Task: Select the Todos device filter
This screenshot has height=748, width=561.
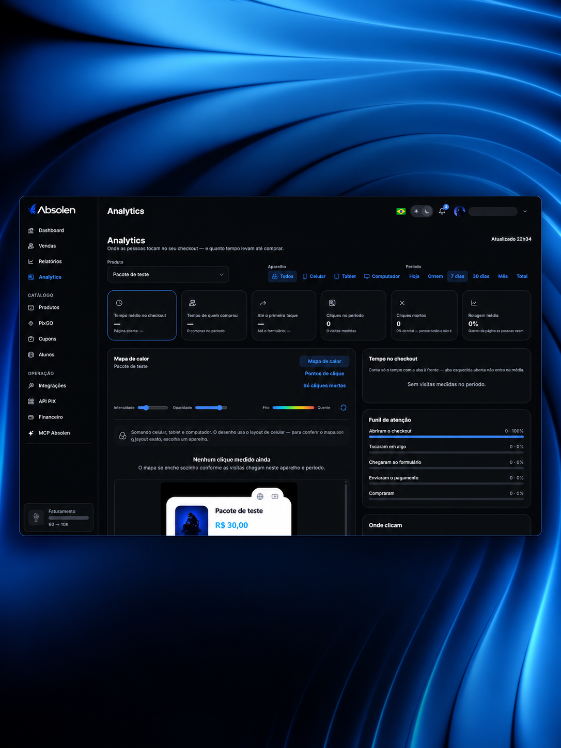Action: [283, 276]
